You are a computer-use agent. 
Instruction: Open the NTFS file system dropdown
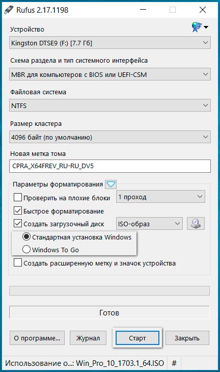coord(110,105)
